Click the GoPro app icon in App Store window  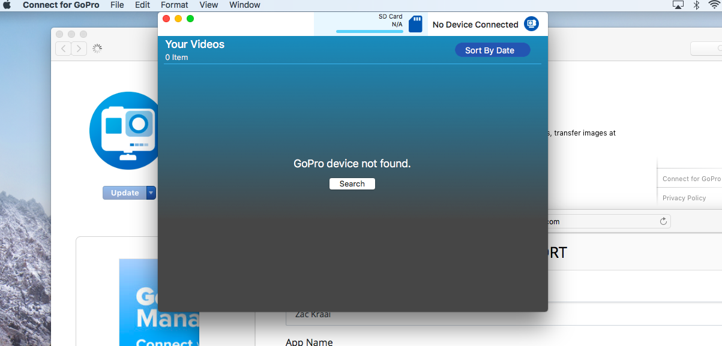[124, 131]
